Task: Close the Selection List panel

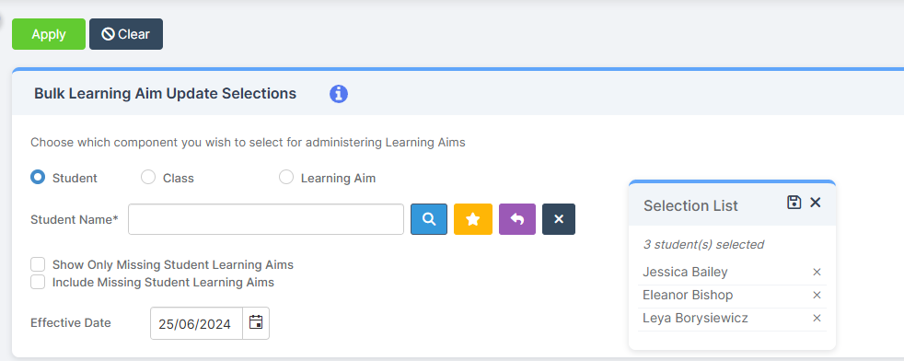Action: [x=816, y=203]
